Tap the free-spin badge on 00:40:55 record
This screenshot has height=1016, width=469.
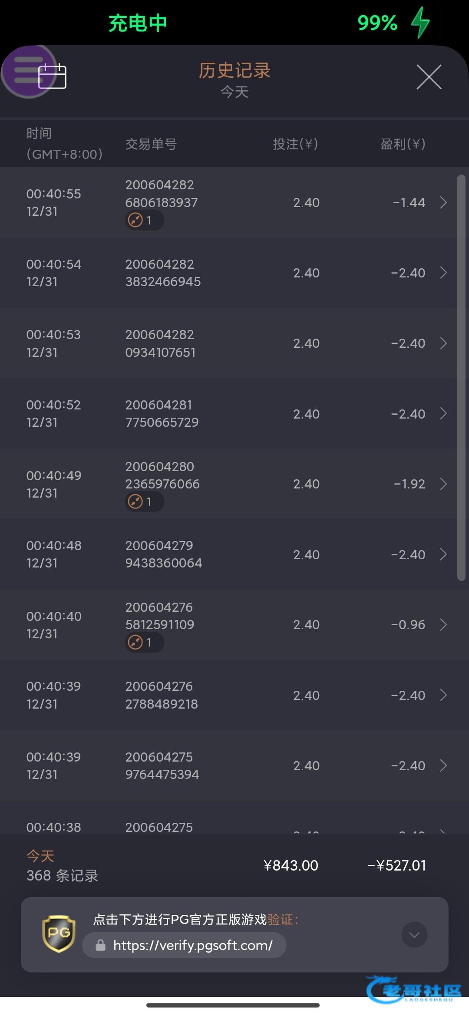tap(144, 221)
